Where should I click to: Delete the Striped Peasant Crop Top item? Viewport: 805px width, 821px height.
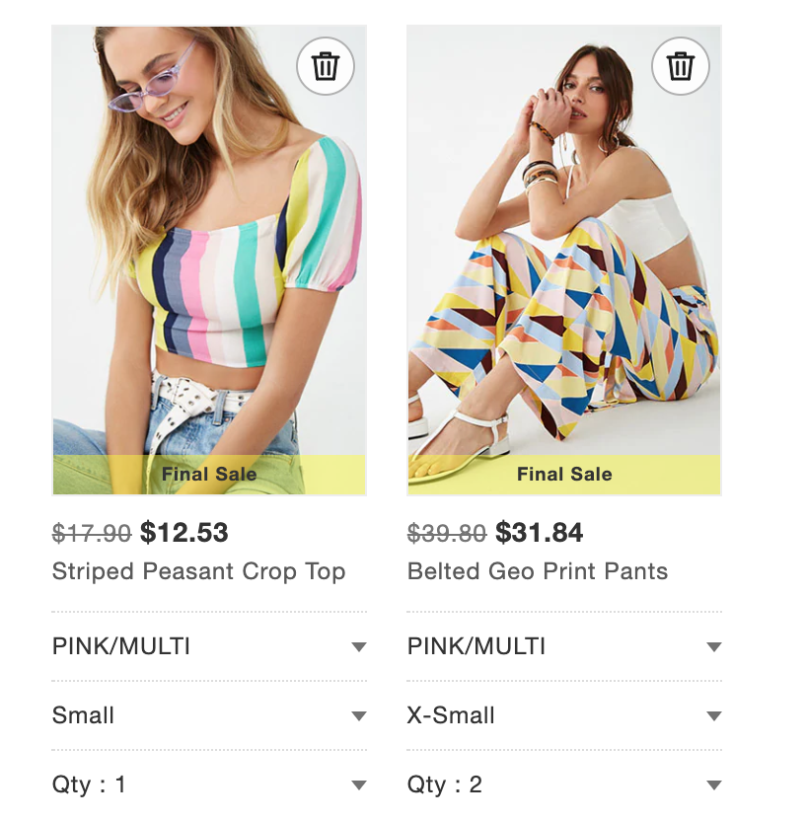click(x=326, y=66)
